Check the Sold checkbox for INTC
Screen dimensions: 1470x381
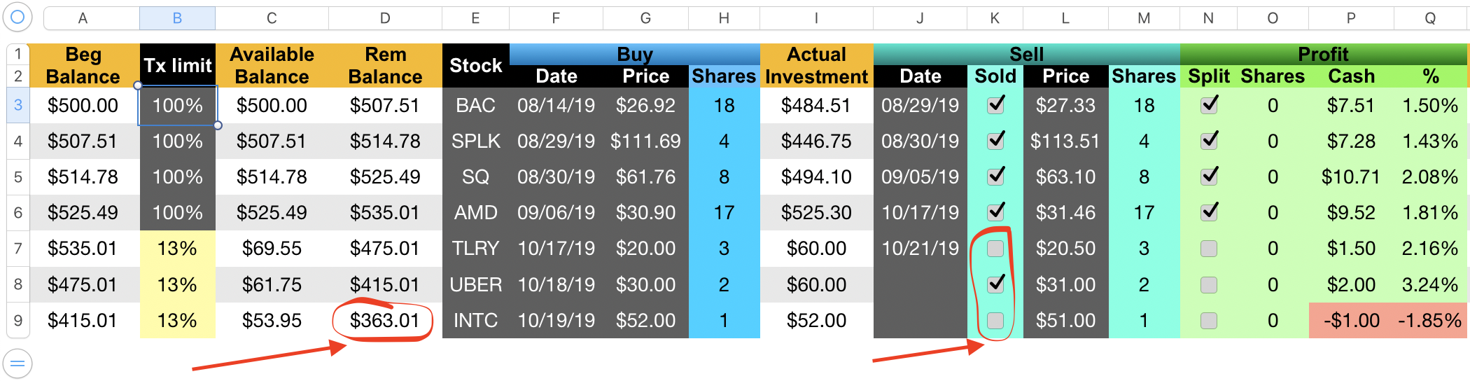[x=995, y=321]
